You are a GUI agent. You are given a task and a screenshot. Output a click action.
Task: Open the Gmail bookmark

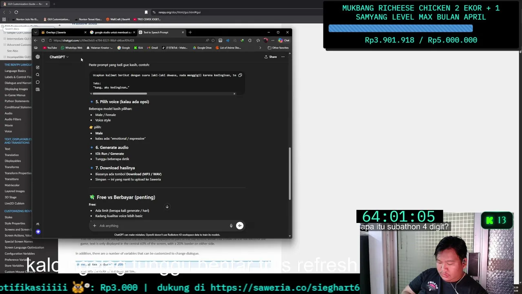153,48
